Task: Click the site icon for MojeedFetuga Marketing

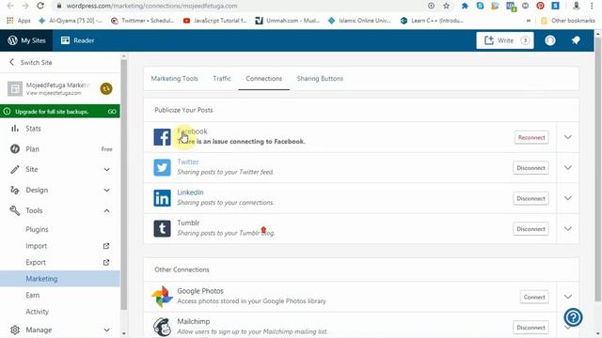Action: [15, 89]
